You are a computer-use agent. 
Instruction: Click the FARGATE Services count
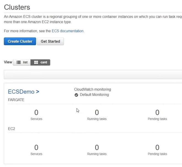(x=36, y=113)
